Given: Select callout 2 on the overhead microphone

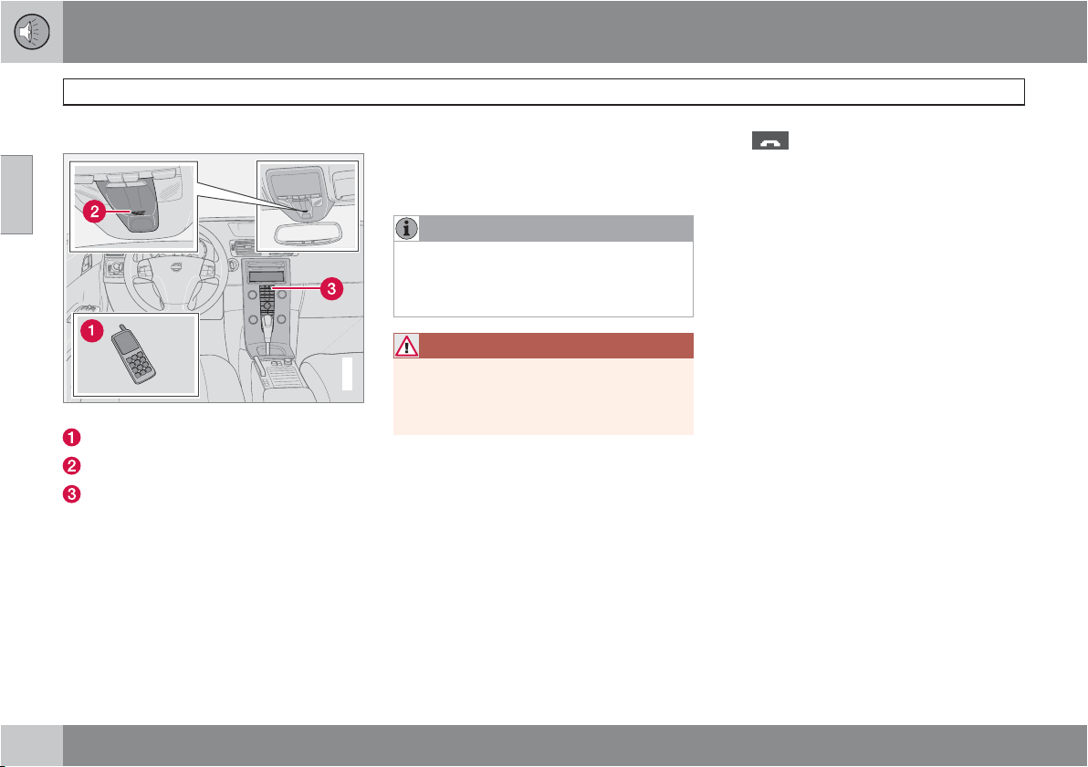Looking at the screenshot, I should coord(95,212).
